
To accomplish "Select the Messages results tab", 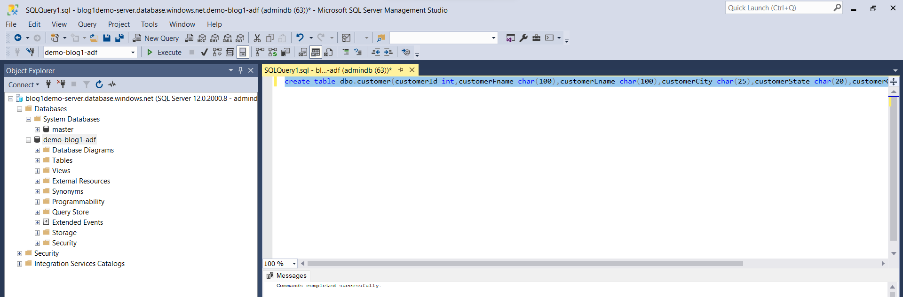I will (x=286, y=276).
